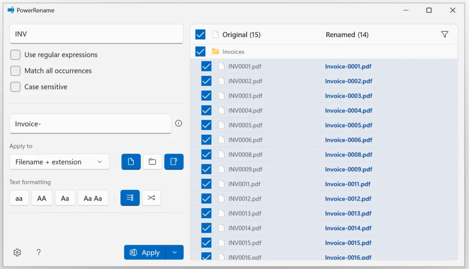469x269 pixels.
Task: Click the search field containing INV
Action: 96,34
